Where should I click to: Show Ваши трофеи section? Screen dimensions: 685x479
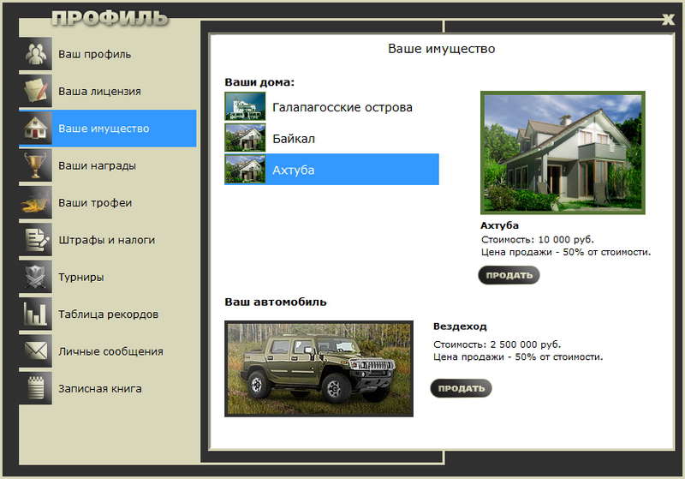coord(108,203)
